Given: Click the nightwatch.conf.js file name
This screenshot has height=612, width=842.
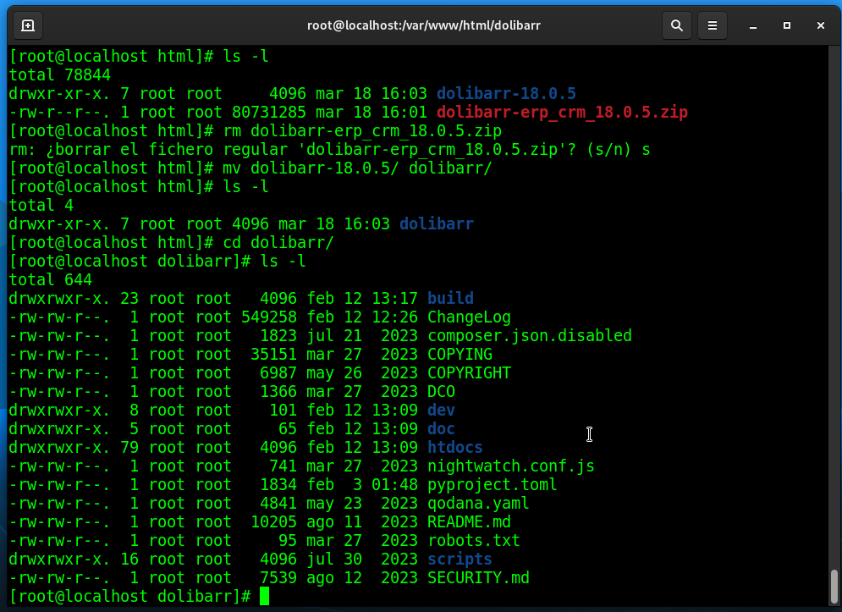Looking at the screenshot, I should pyautogui.click(x=511, y=466).
